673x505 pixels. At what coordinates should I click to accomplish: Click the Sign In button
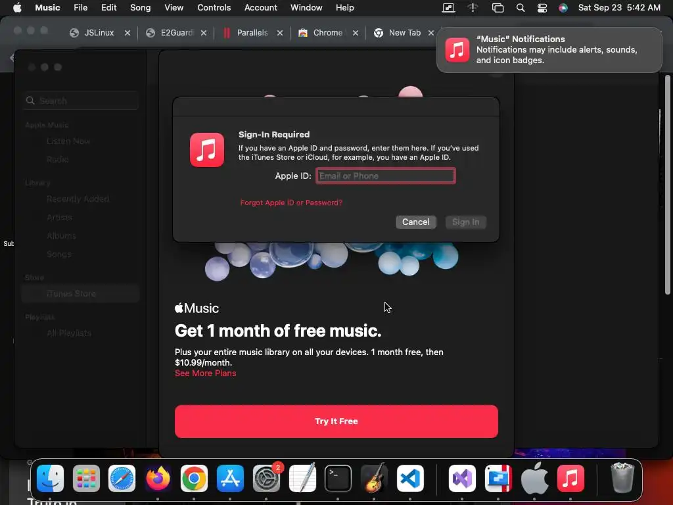pos(466,222)
